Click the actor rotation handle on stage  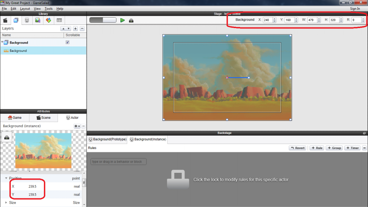(249, 78)
